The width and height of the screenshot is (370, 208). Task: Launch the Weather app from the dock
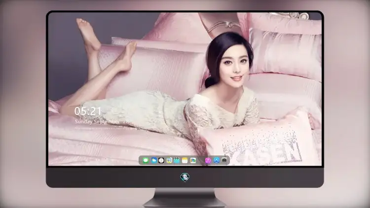154,160
